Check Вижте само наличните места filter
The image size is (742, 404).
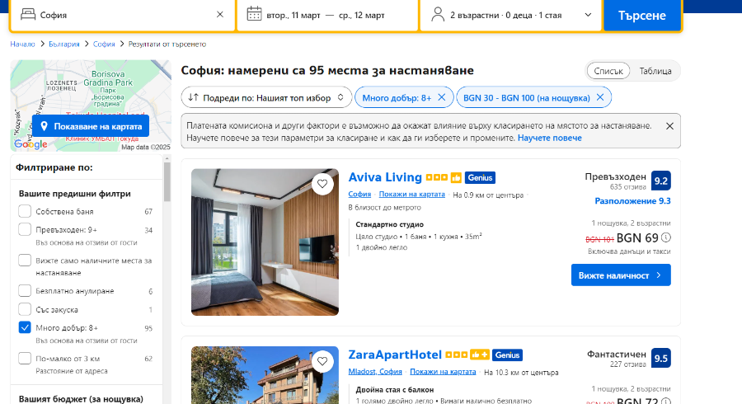25,261
